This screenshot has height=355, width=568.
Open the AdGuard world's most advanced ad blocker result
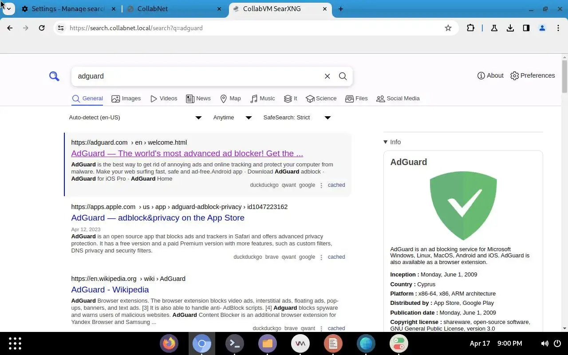tap(187, 154)
